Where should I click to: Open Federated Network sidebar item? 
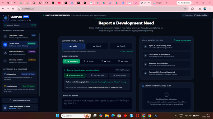point(20,53)
